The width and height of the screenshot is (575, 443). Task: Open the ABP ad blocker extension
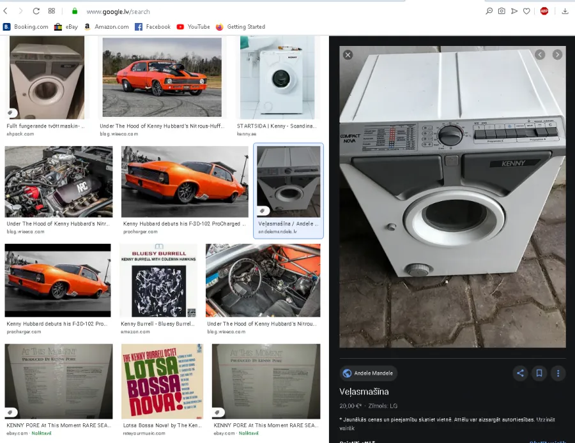(x=544, y=11)
